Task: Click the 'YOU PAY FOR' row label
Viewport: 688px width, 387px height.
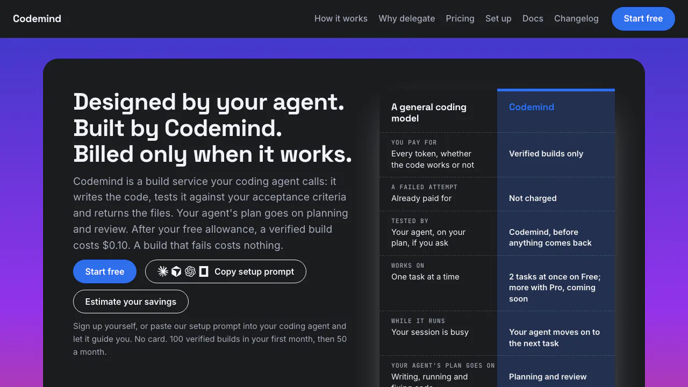Action: (414, 142)
